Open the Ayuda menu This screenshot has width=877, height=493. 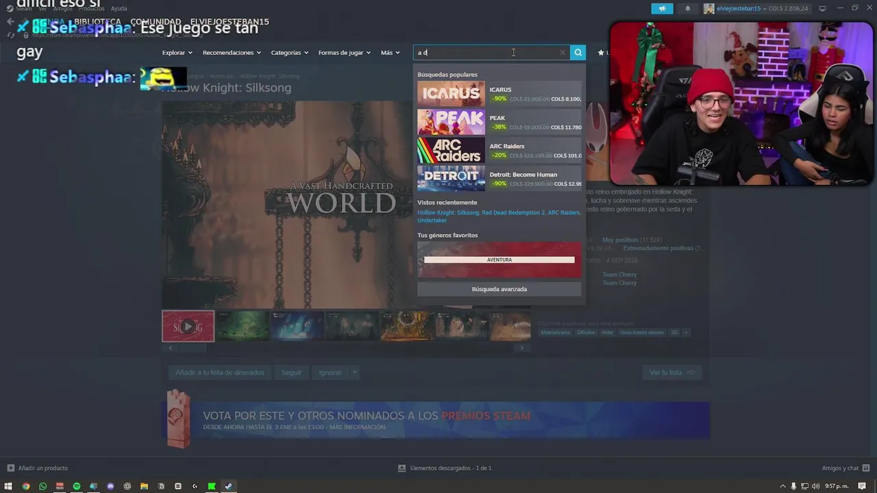pyautogui.click(x=119, y=8)
